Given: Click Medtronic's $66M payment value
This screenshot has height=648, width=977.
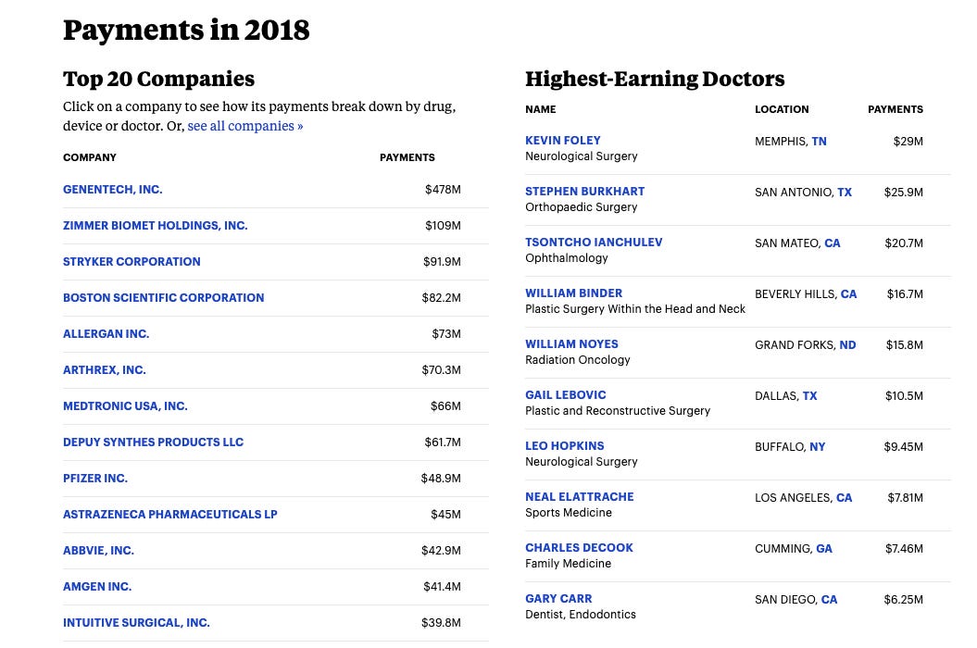Looking at the screenshot, I should point(445,406).
